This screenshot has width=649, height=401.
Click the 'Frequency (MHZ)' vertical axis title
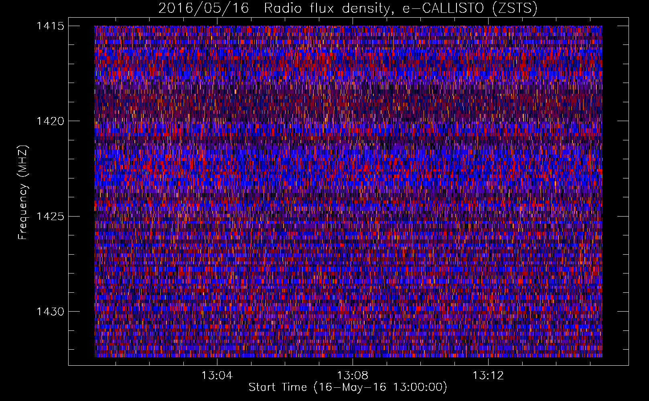pyautogui.click(x=23, y=192)
